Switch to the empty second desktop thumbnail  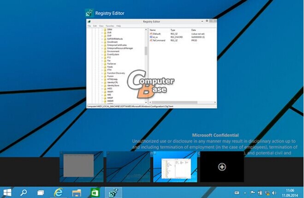click(x=128, y=167)
